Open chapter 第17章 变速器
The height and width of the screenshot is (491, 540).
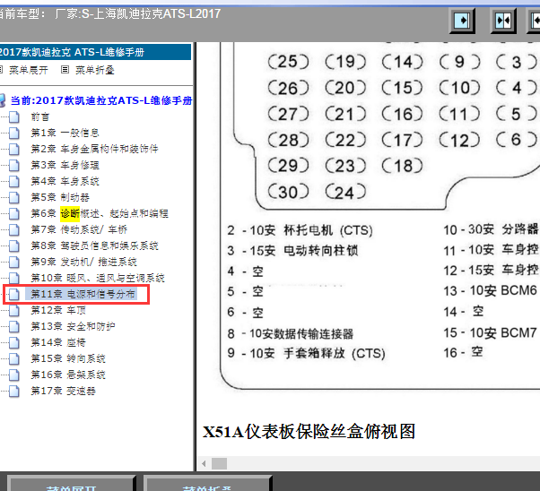pyautogui.click(x=64, y=391)
